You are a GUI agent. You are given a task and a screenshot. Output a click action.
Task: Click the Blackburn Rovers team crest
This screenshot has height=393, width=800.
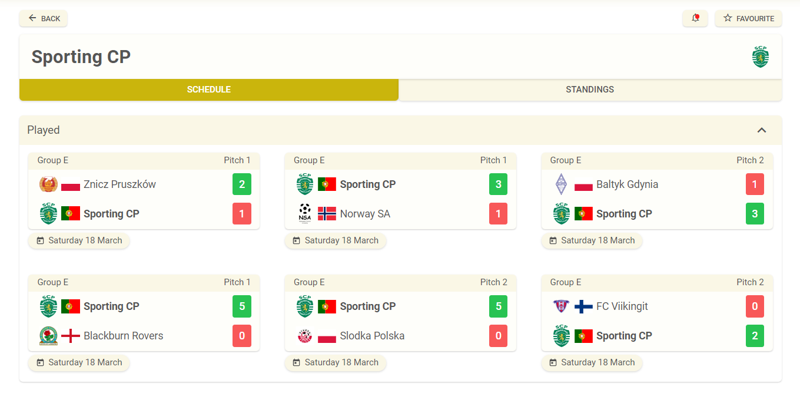48,336
